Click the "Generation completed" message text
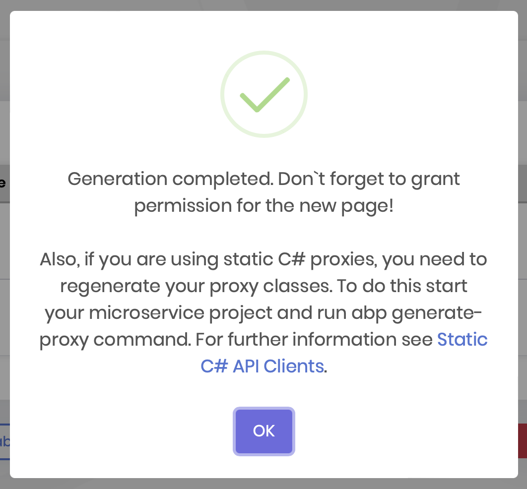The height and width of the screenshot is (489, 527). [x=169, y=179]
